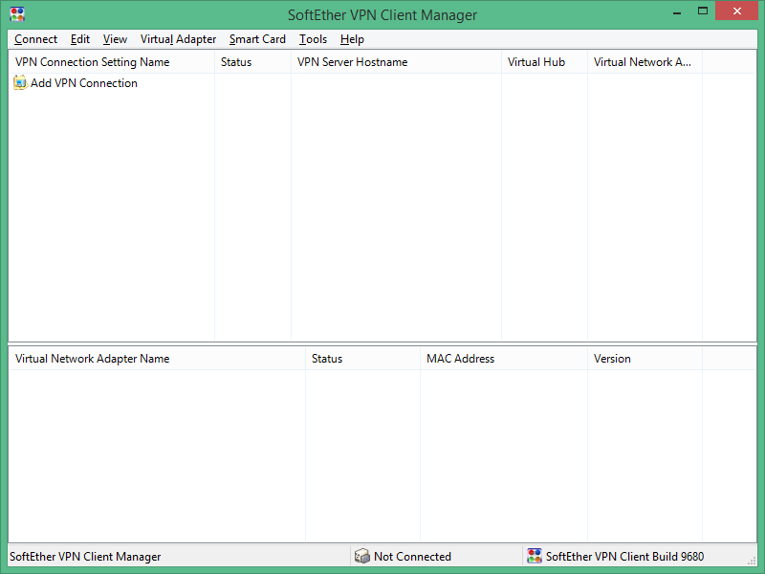This screenshot has width=765, height=574.
Task: Open the Tools menu
Action: pyautogui.click(x=313, y=39)
